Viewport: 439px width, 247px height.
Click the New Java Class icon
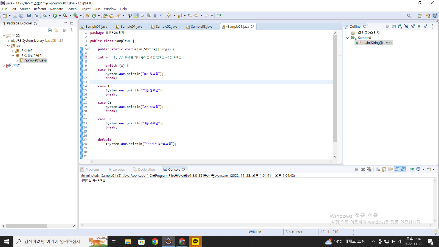pyautogui.click(x=94, y=16)
